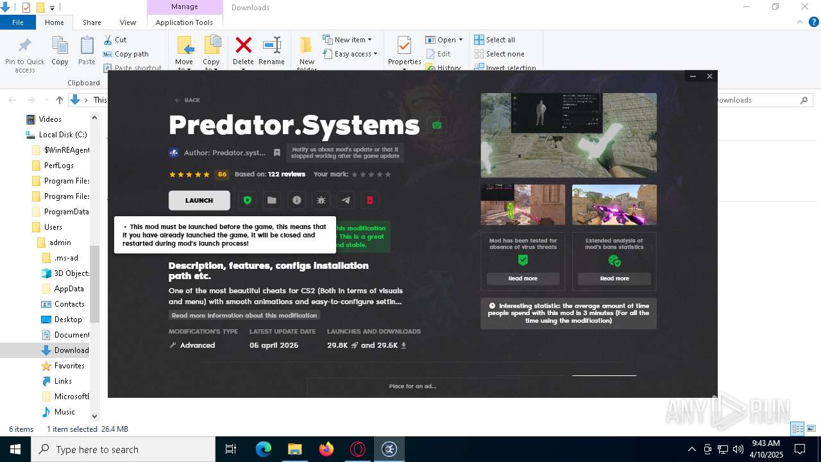Viewport: 821px width, 462px height.
Task: Click the volume icon in system tray
Action: pyautogui.click(x=738, y=449)
